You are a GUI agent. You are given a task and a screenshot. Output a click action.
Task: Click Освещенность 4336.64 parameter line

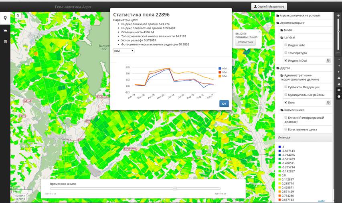[x=138, y=32]
